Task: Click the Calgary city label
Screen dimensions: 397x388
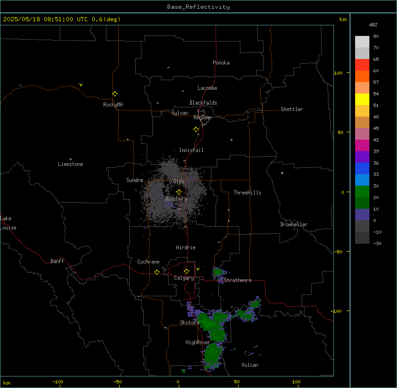Action: (184, 278)
